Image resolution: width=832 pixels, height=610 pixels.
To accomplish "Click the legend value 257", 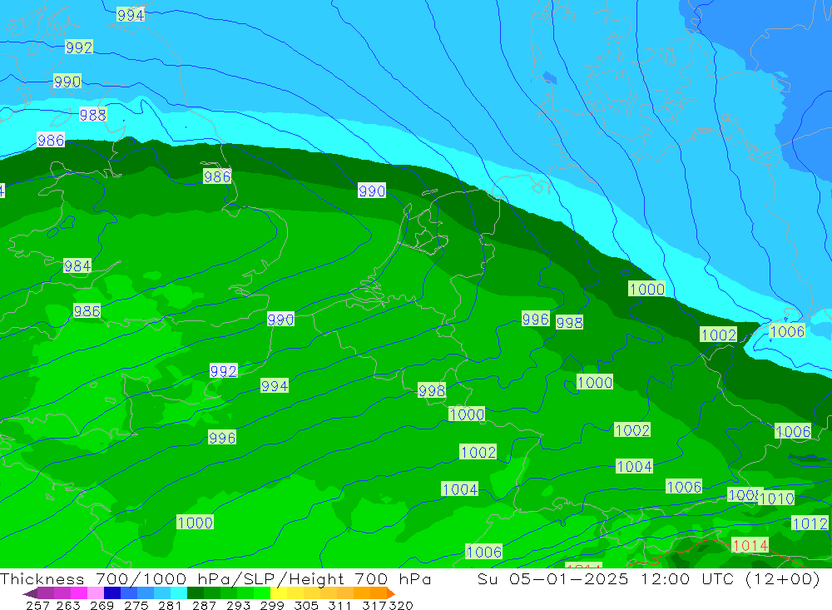I will pyautogui.click(x=37, y=605).
